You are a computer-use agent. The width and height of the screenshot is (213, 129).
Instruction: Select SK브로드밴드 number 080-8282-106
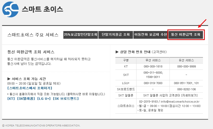186,89
